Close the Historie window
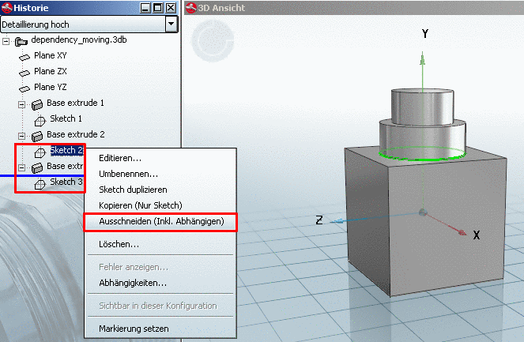The height and width of the screenshot is (342, 524). coord(171,8)
